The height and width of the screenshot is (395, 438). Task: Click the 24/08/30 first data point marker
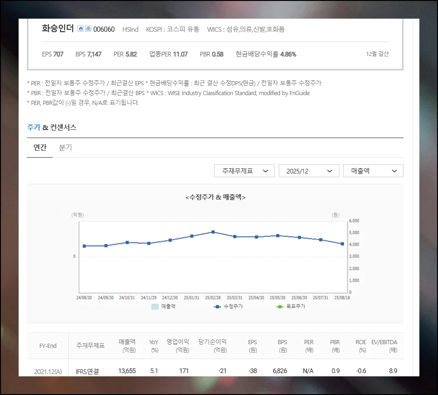pyautogui.click(x=84, y=246)
